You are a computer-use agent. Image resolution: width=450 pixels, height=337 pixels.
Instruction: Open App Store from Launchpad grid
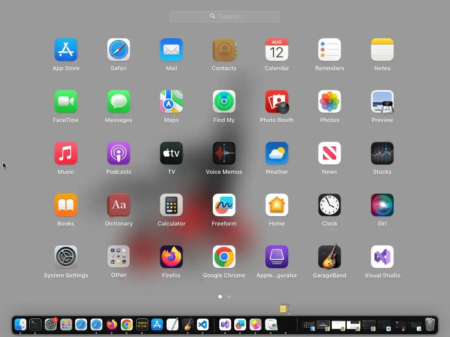point(66,50)
